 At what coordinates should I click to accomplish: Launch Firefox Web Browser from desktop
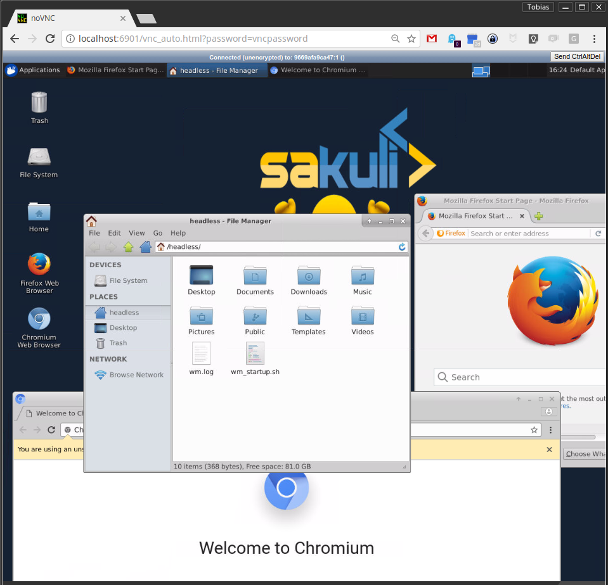coord(39,273)
